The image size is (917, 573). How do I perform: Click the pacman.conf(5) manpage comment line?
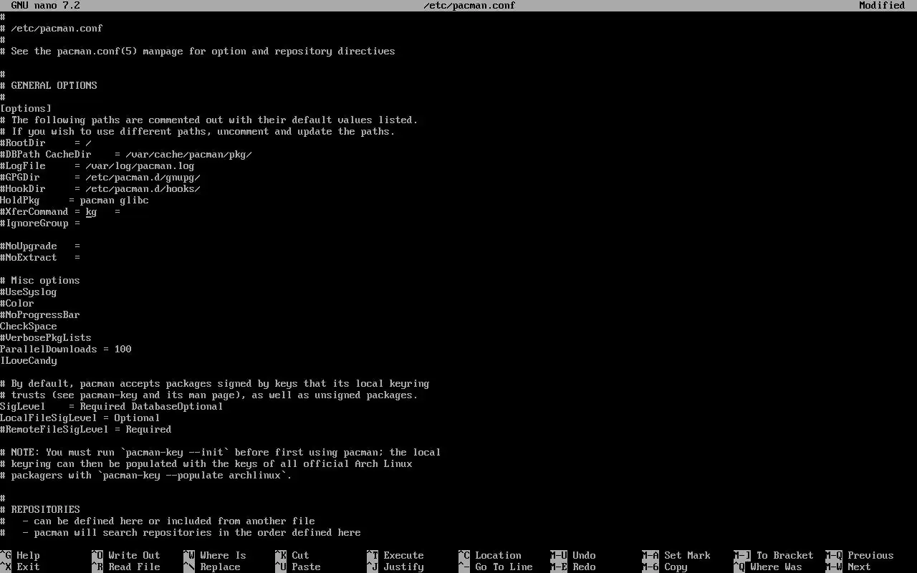coord(198,51)
